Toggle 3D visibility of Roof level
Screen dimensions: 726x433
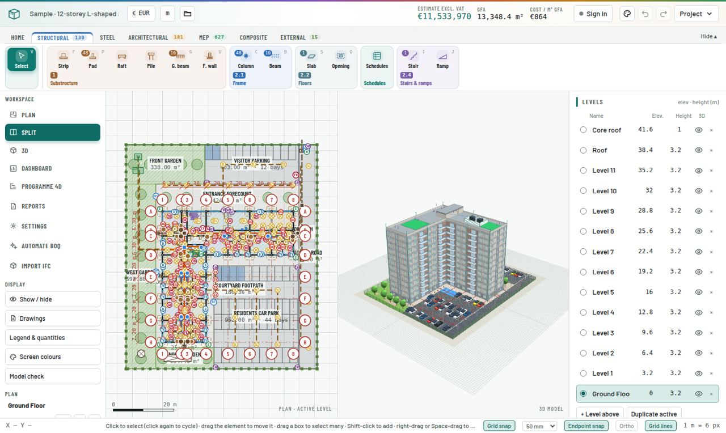(699, 150)
